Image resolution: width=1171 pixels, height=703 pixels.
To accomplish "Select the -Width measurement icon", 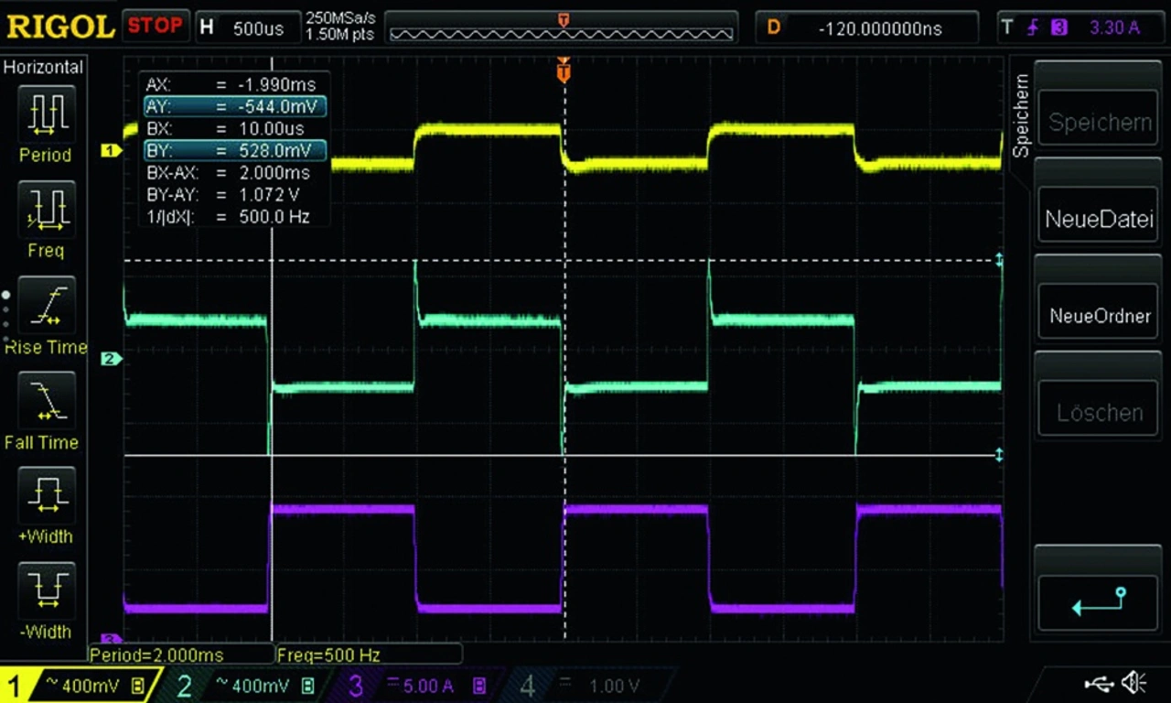I will click(x=45, y=590).
